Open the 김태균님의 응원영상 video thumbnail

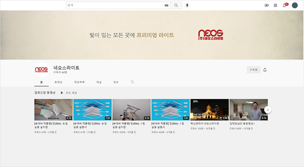[249, 110]
